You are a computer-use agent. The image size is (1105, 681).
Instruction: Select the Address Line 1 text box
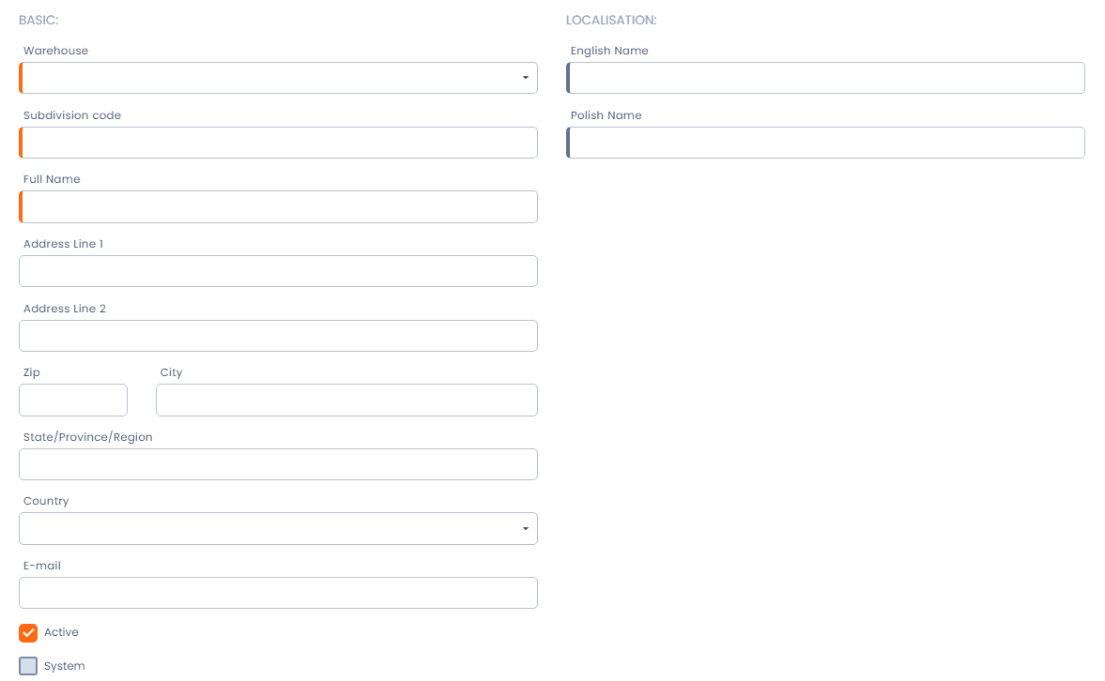click(x=278, y=271)
